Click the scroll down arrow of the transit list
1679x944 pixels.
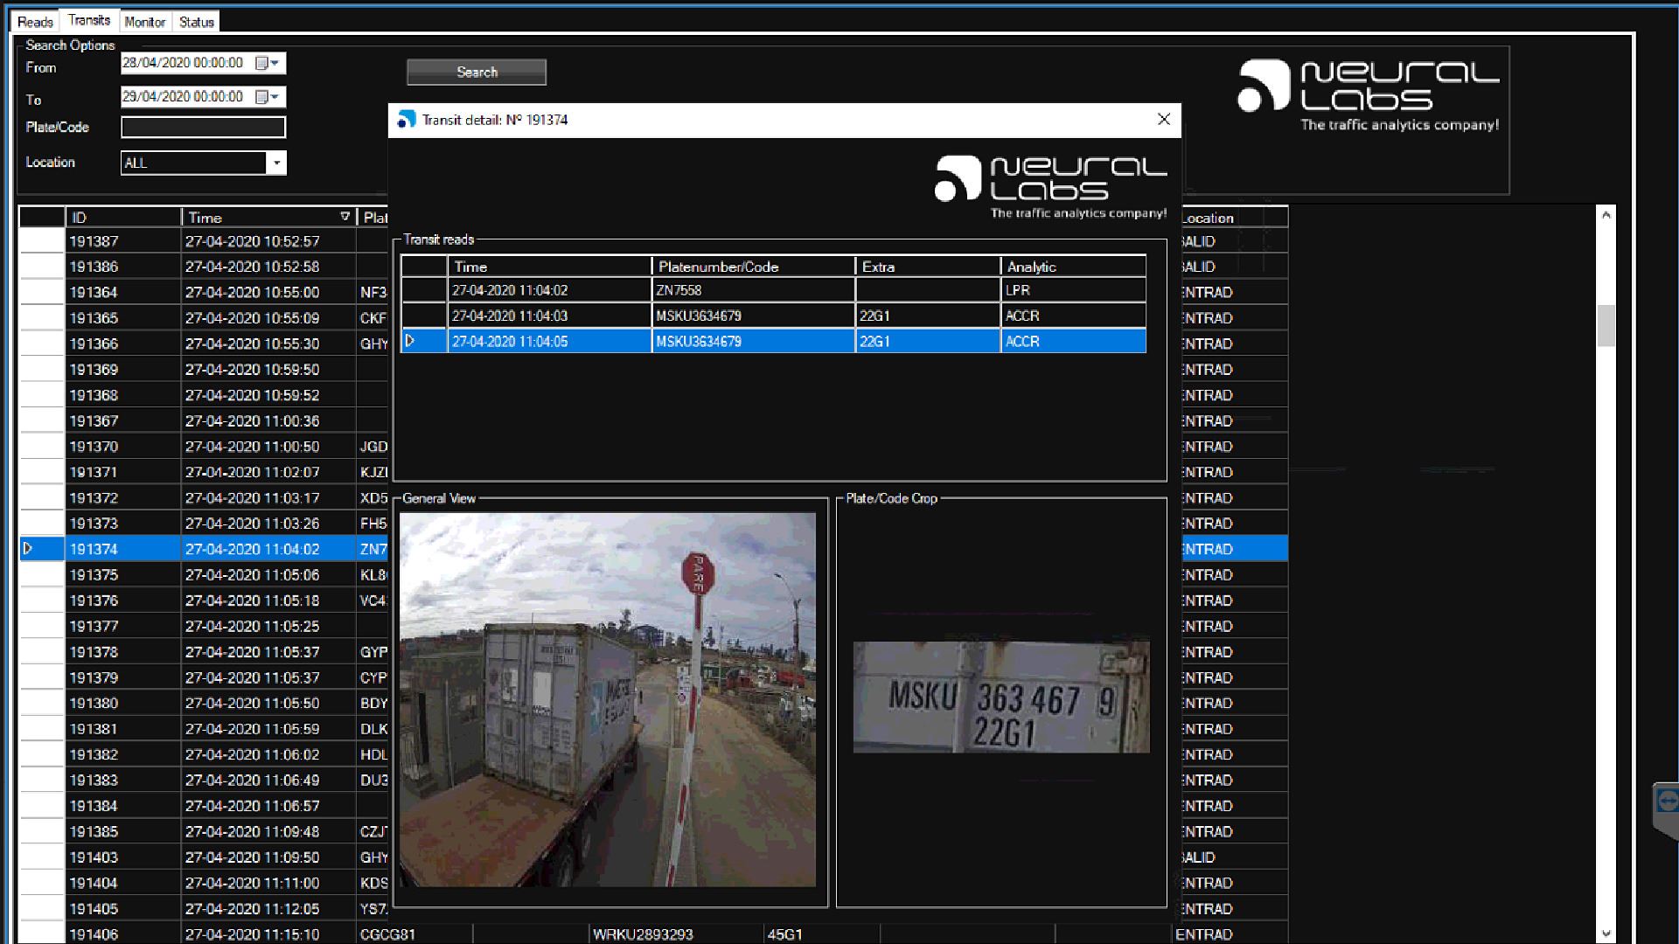(x=1606, y=934)
